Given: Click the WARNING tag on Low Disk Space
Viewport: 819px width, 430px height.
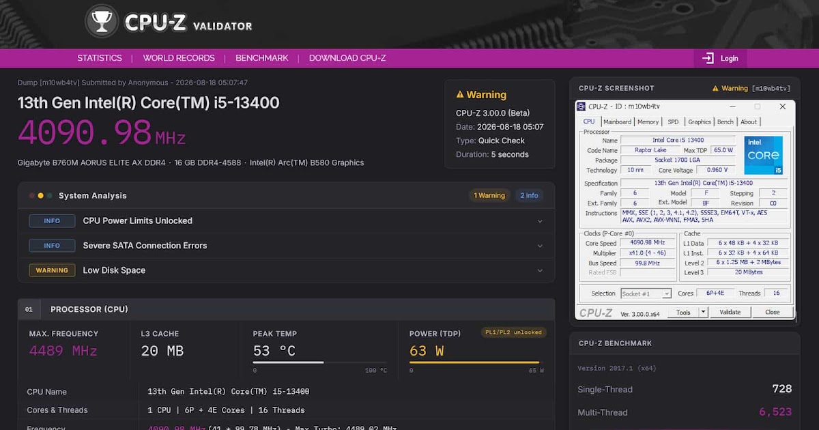Looking at the screenshot, I should pos(52,270).
